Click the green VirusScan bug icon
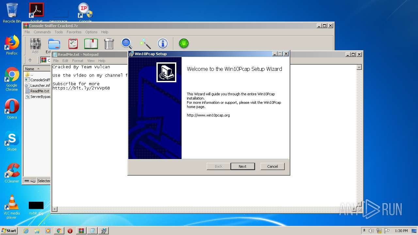418x235 pixels. (x=184, y=44)
